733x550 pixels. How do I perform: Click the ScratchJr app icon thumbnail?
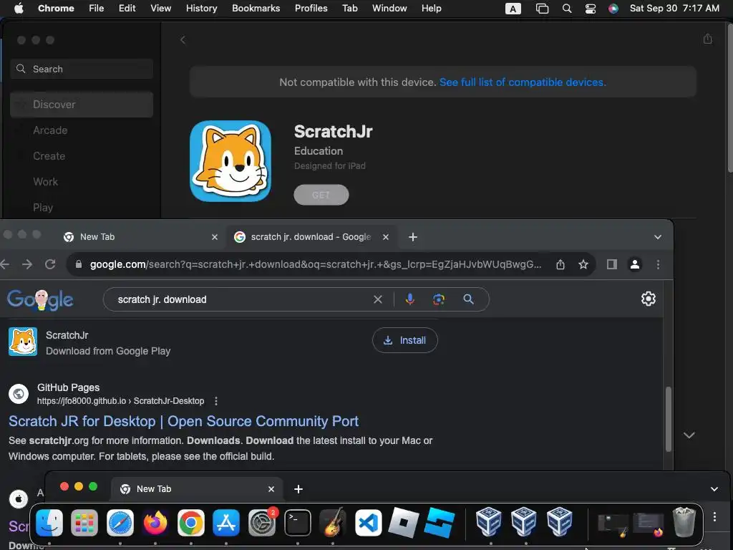(230, 161)
